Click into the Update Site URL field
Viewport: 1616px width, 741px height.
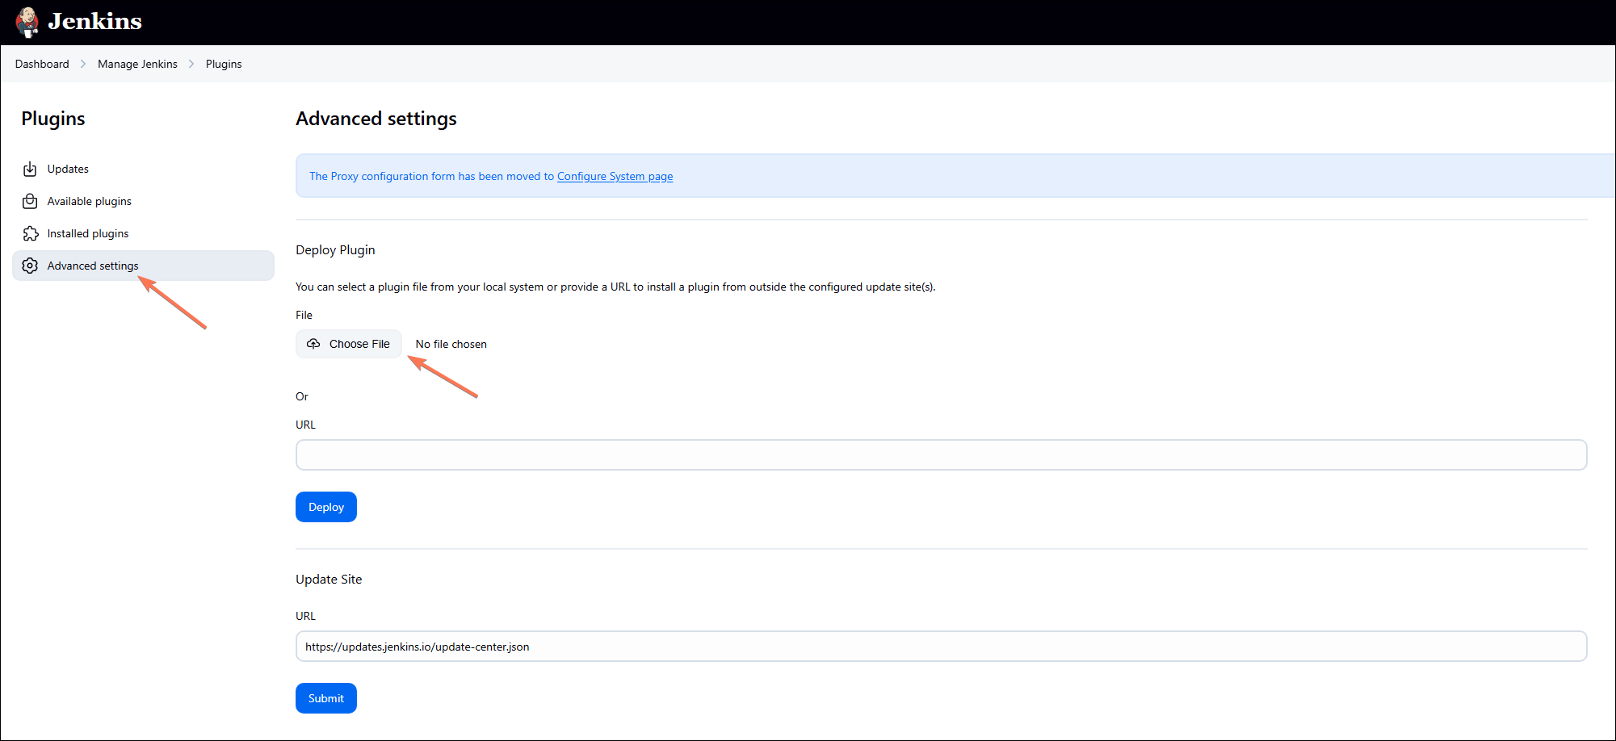click(x=941, y=647)
